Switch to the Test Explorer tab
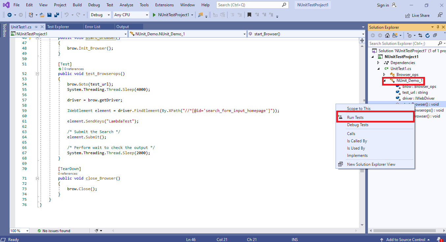Screen dimensions: 446x242 coord(58,27)
